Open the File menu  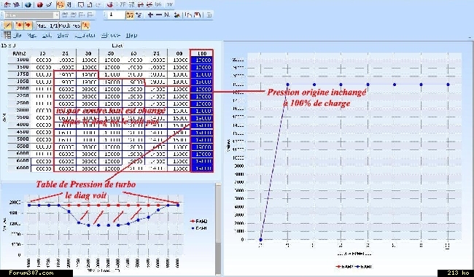[x=18, y=35]
